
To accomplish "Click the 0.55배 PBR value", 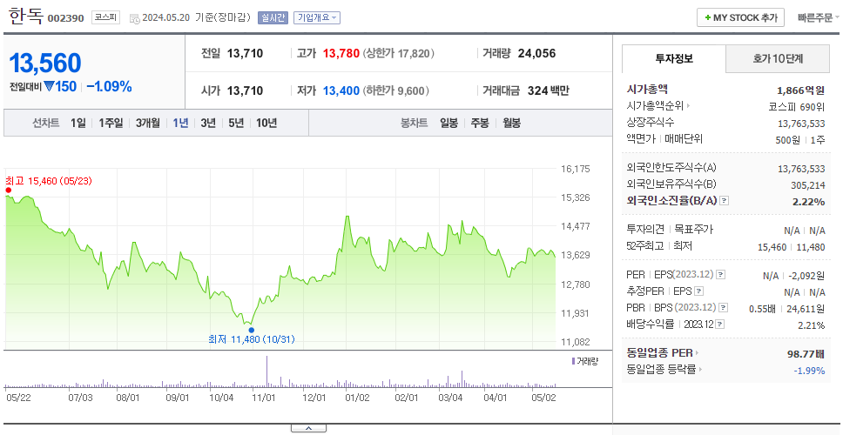I will [762, 309].
